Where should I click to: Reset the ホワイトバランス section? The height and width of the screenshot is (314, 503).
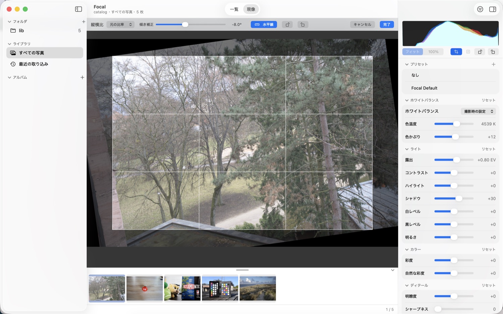click(x=489, y=100)
